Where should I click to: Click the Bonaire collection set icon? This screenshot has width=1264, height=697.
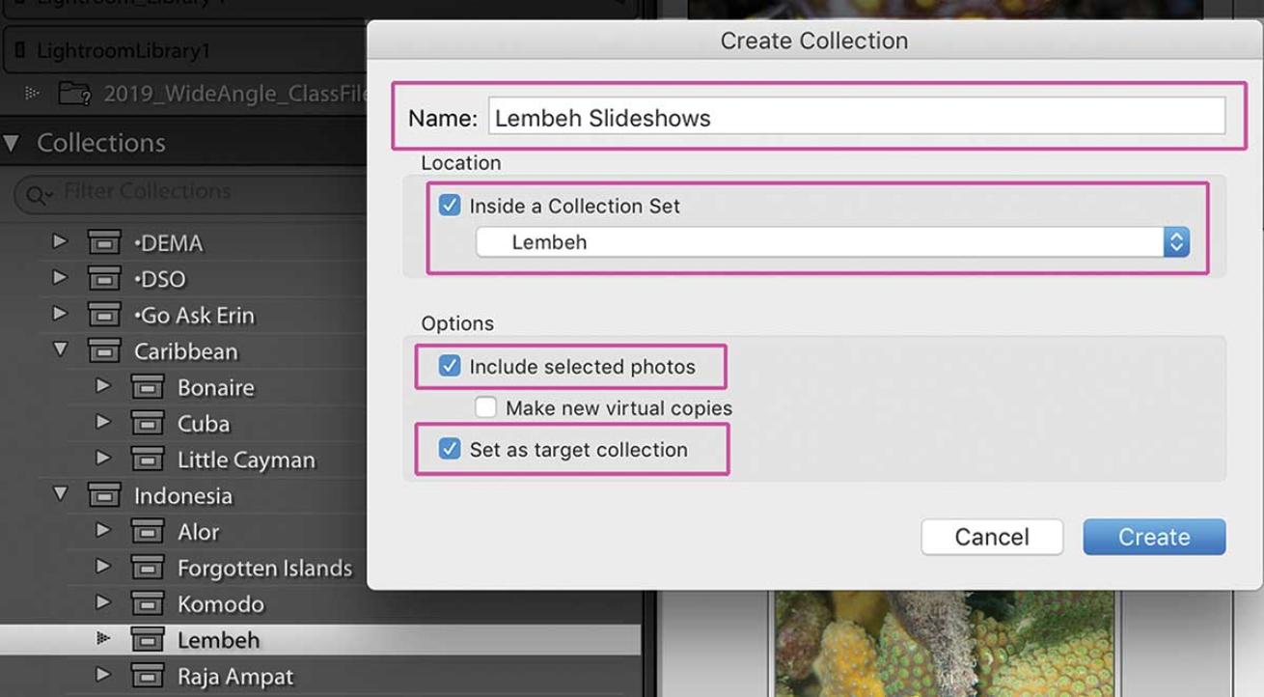147,388
